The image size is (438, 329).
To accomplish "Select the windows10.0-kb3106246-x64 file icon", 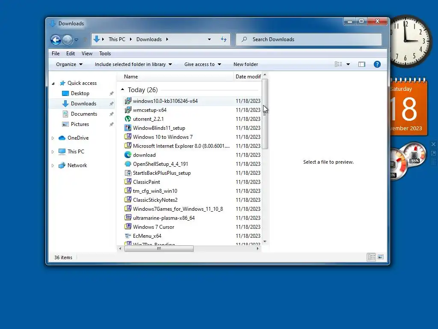I will [127, 101].
